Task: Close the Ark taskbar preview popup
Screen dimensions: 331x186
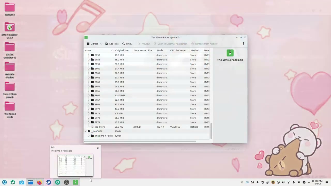Action: coord(98,148)
